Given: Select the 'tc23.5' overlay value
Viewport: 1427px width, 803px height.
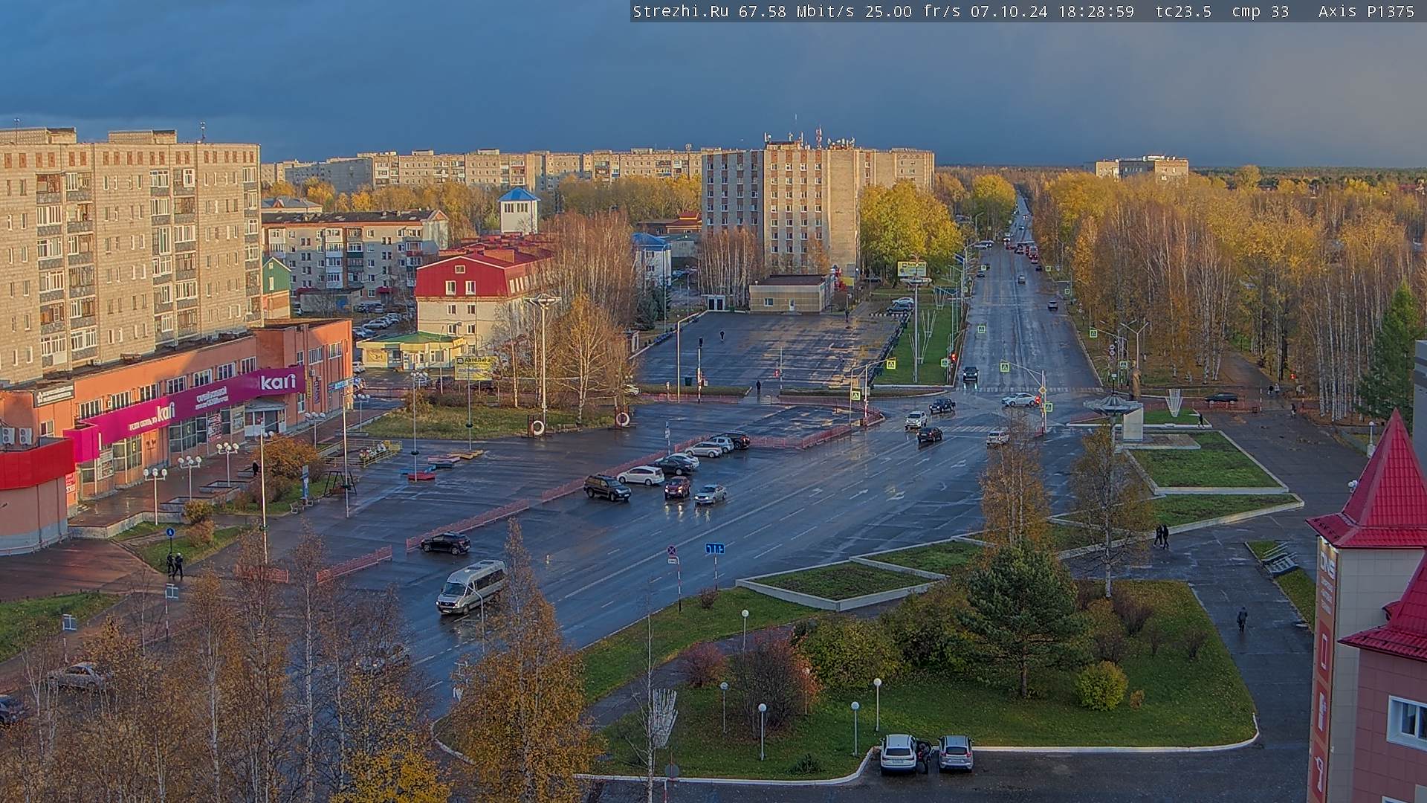Looking at the screenshot, I should [x=1183, y=11].
